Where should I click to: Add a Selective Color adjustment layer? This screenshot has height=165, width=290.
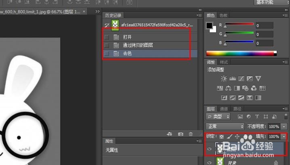[250, 98]
